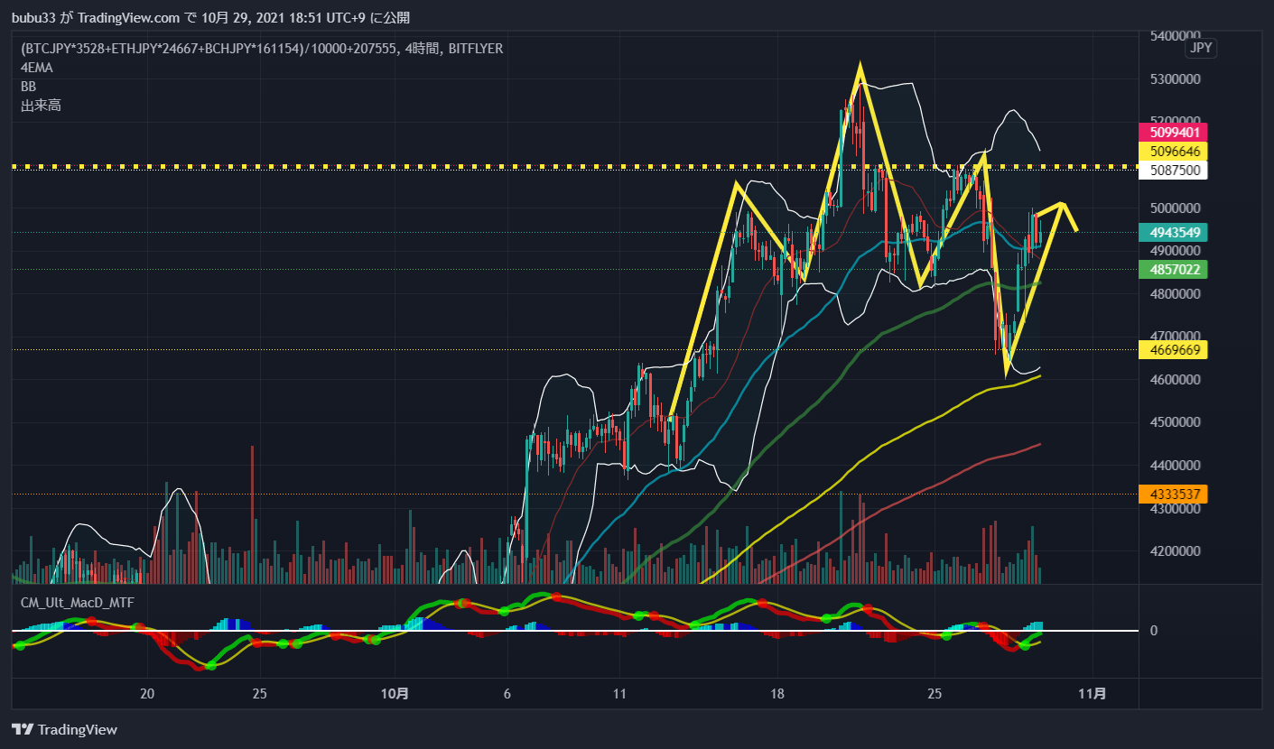The height and width of the screenshot is (749, 1274).
Task: Click the TradingView logo at bottom left
Action: (63, 728)
